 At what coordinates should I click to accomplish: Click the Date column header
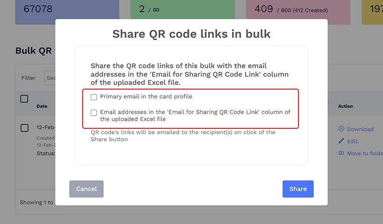coord(42,106)
